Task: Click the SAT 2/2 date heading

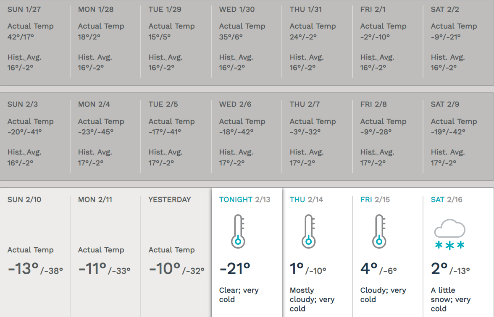Action: coord(445,9)
